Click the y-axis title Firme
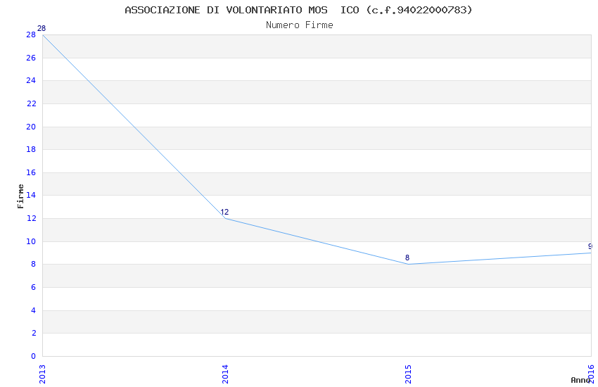Screen dimensions: 598x387 pyautogui.click(x=20, y=196)
